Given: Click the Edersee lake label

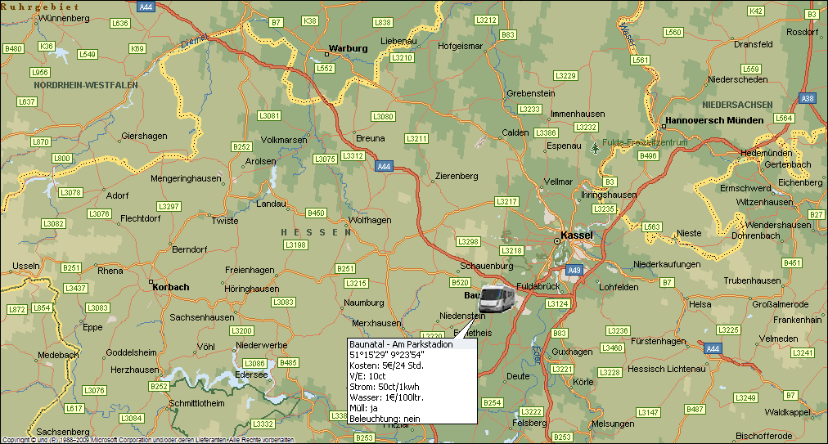Looking at the screenshot, I should coord(251,374).
